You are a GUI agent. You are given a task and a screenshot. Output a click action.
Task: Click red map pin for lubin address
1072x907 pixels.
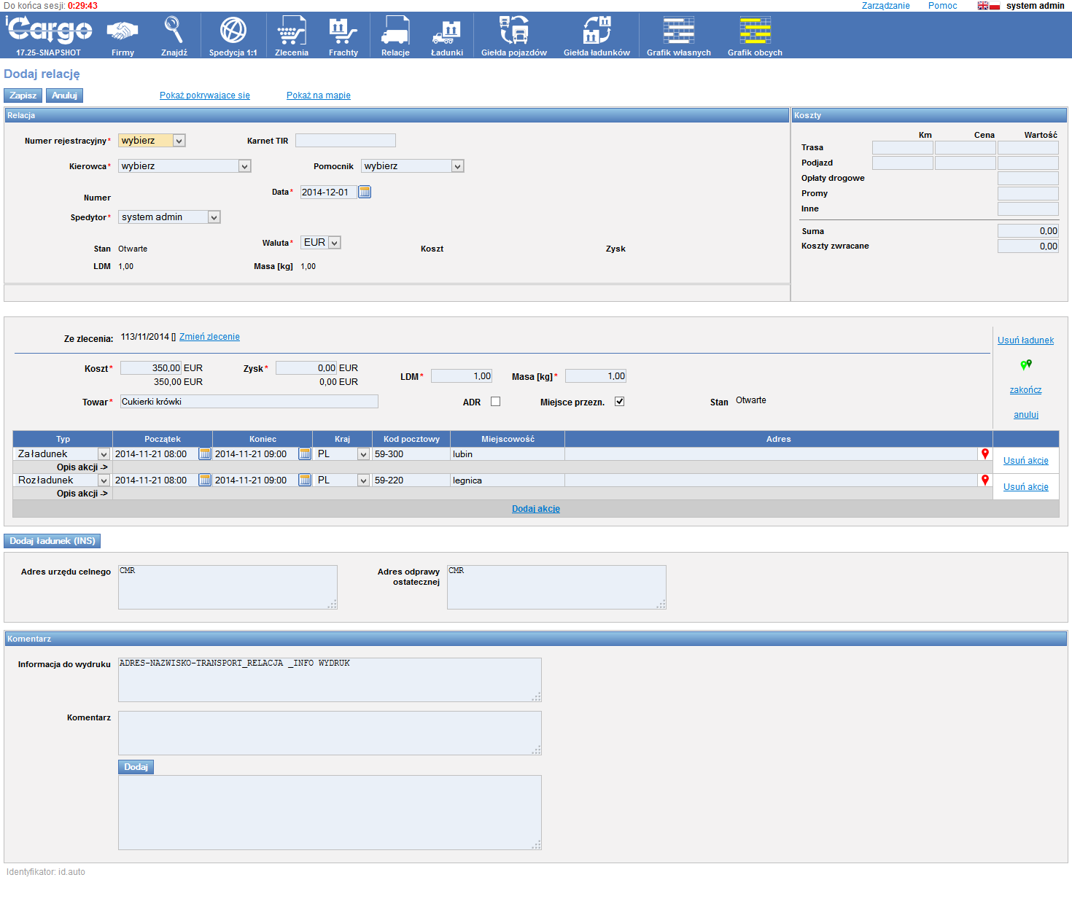[x=985, y=453]
